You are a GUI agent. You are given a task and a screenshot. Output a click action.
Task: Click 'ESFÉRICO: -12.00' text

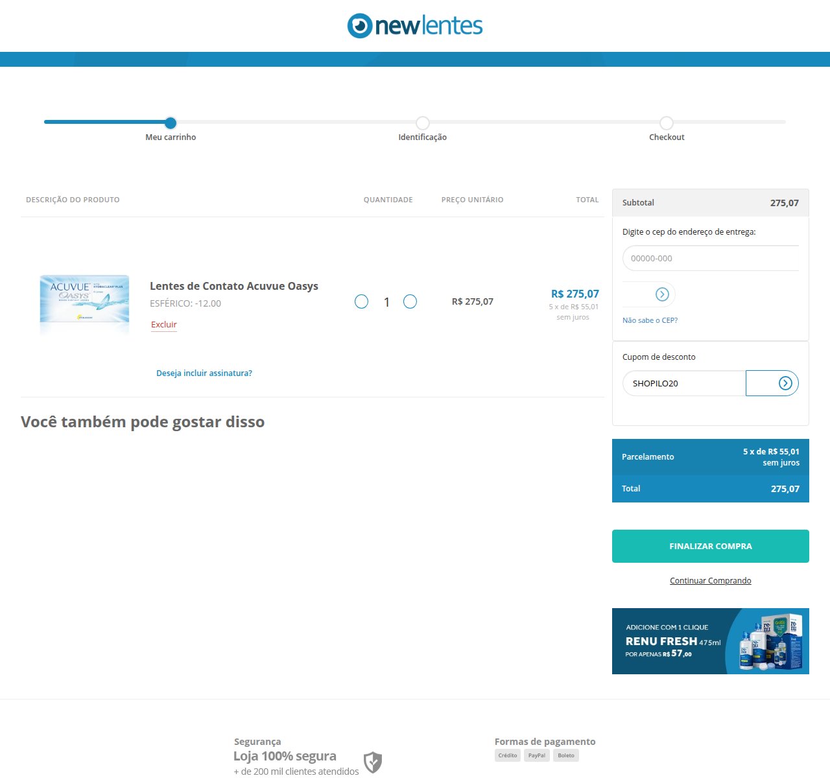coord(185,303)
